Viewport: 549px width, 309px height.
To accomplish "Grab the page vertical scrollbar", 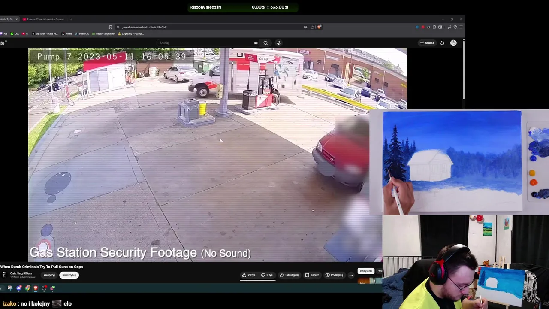I will (x=464, y=71).
